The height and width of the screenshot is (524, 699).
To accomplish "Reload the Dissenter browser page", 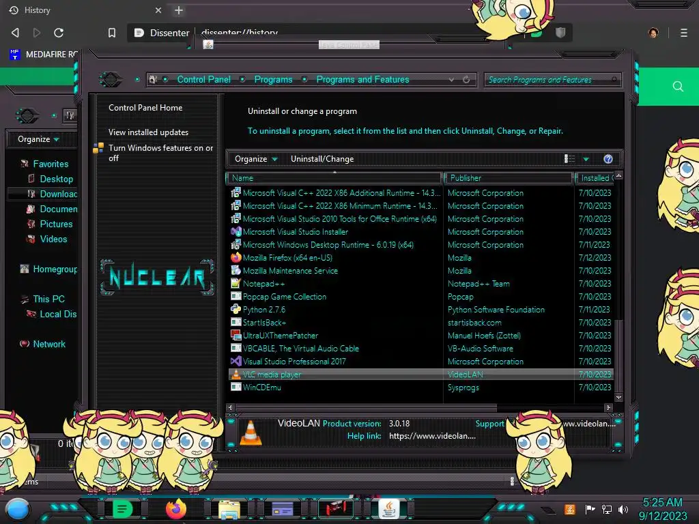I will (x=59, y=33).
